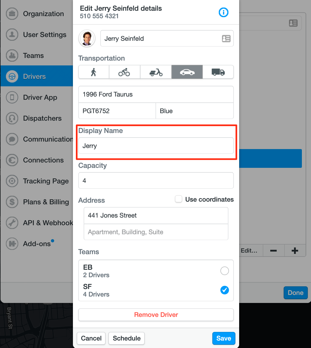
Task: Click the red Remove Driver button
Action: click(x=156, y=315)
